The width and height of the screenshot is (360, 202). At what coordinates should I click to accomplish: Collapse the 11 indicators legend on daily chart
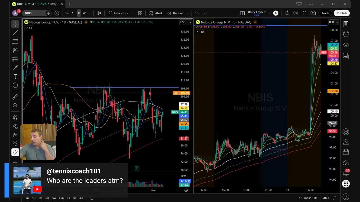coord(29,28)
